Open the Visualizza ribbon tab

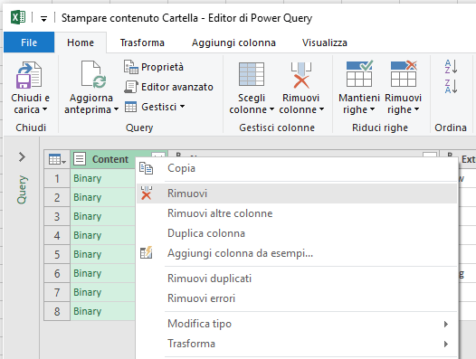coord(325,43)
